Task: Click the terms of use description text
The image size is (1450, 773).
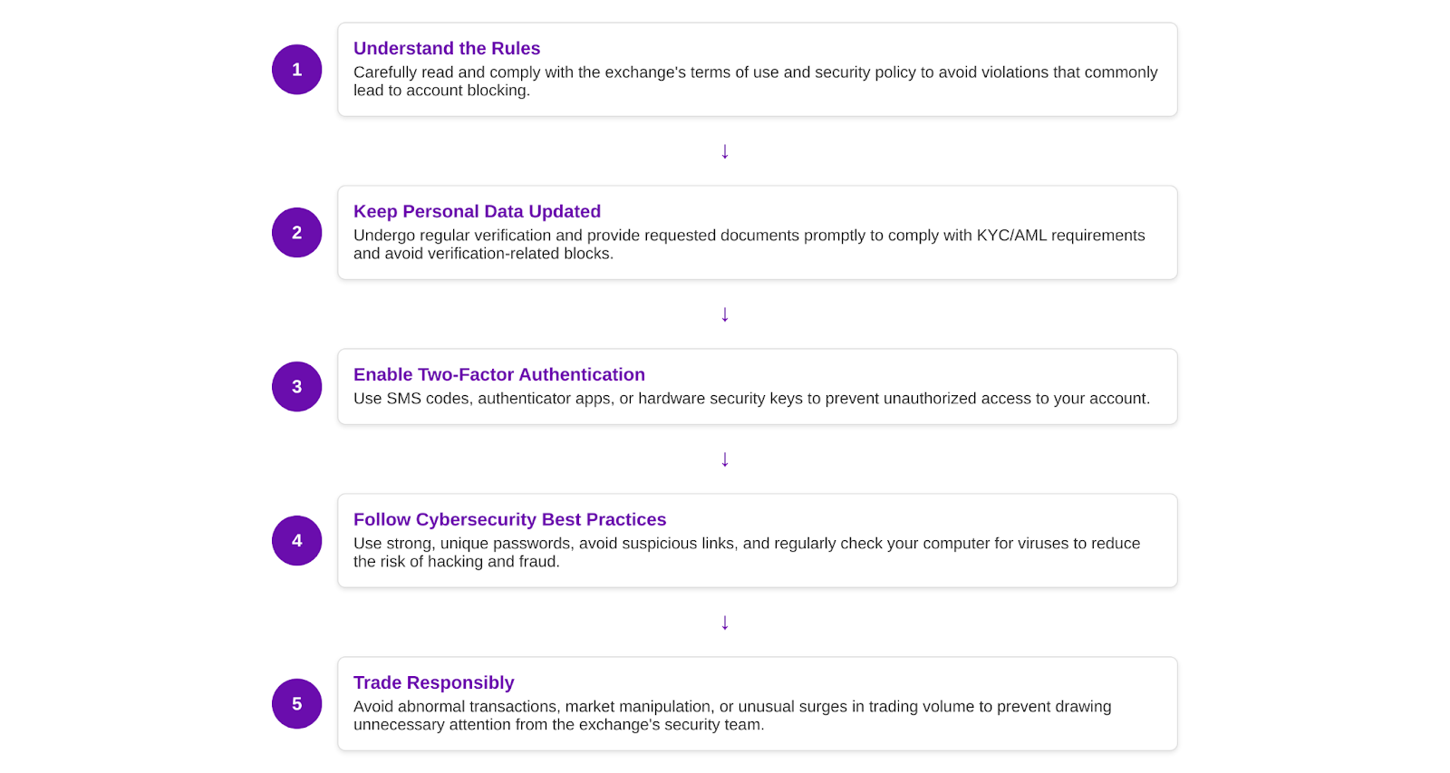Action: tap(756, 82)
